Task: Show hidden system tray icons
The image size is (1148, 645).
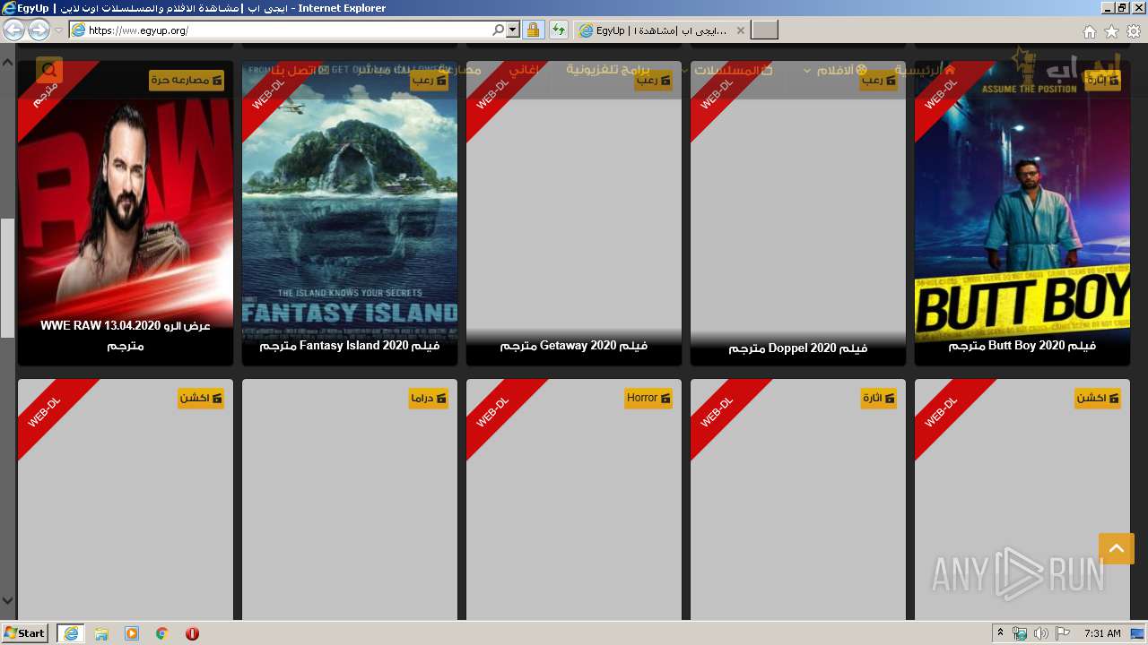Action: click(1000, 633)
